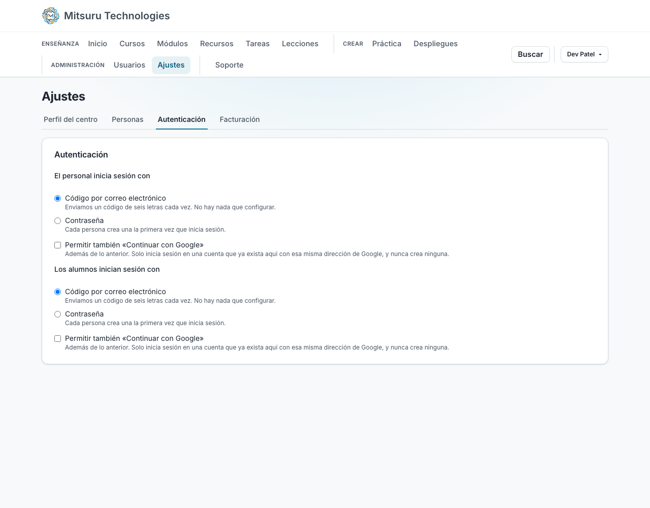Open Lecciones navigation item

coord(300,44)
